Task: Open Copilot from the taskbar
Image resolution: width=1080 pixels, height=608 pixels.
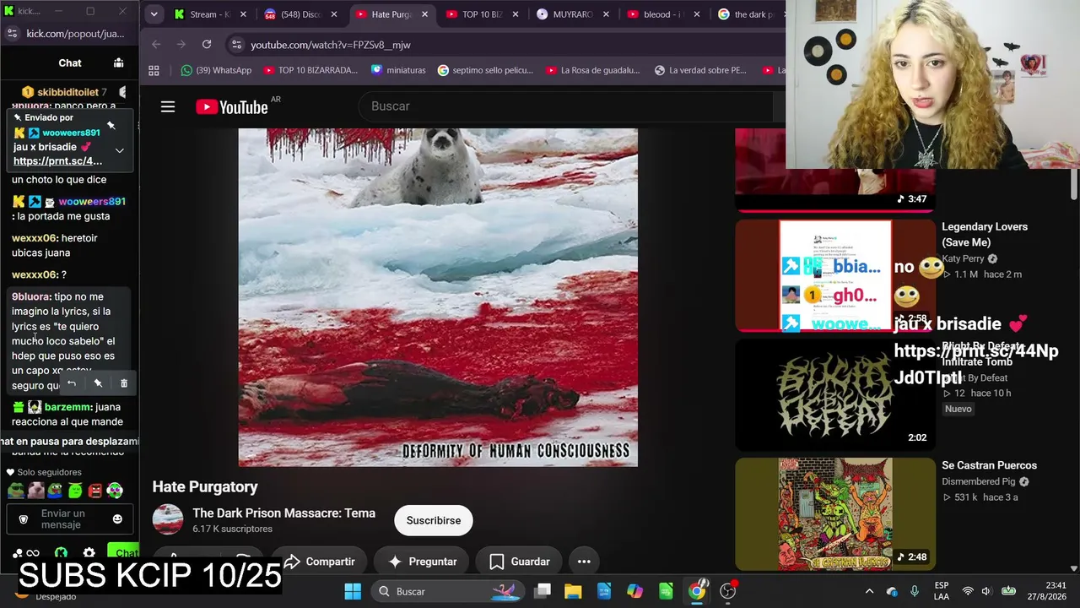Action: [x=634, y=591]
